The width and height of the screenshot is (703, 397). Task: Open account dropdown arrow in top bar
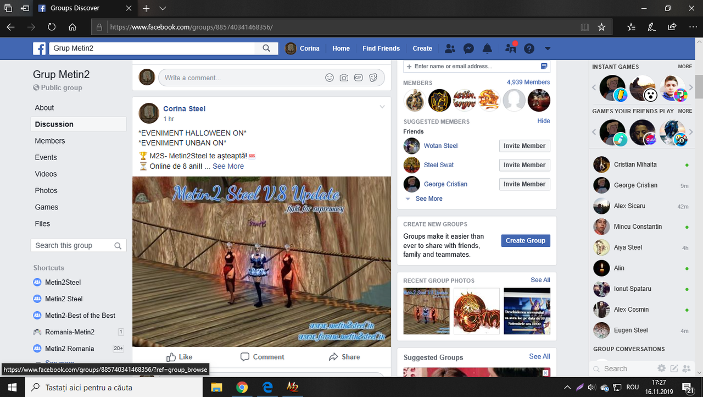548,48
